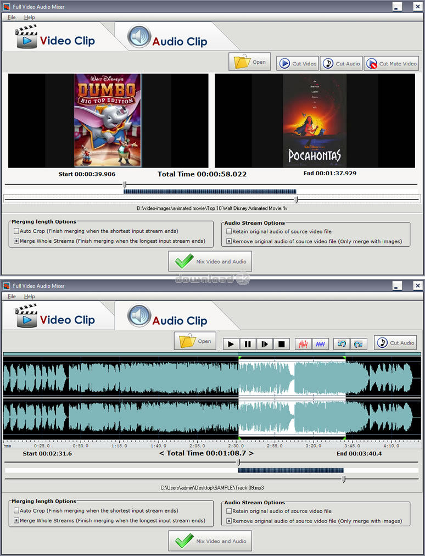Click the blue waveform icon
Screen dimensions: 425x556
(x=321, y=344)
